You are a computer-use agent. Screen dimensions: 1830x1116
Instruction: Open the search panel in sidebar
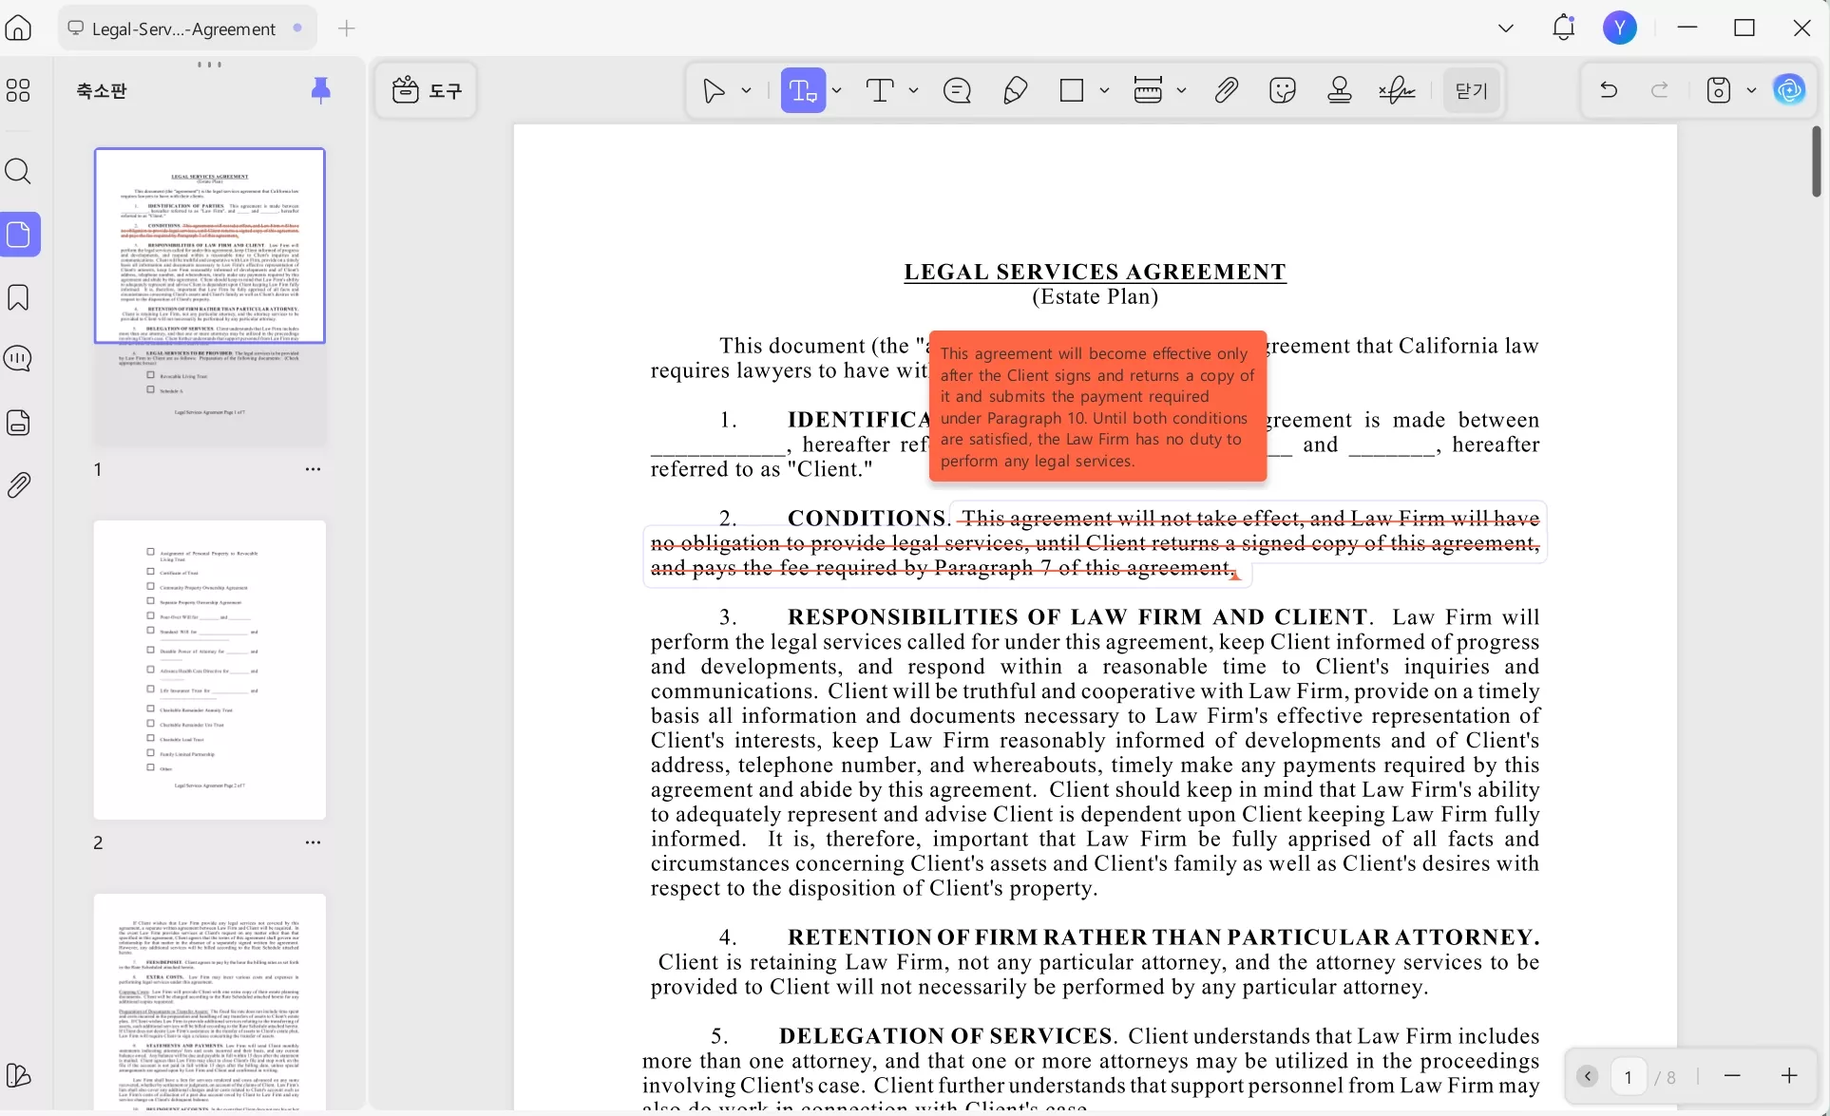tap(18, 171)
